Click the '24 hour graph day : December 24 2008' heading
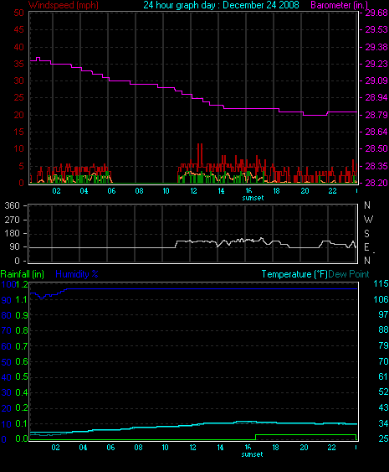The width and height of the screenshot is (389, 472). pos(221,5)
